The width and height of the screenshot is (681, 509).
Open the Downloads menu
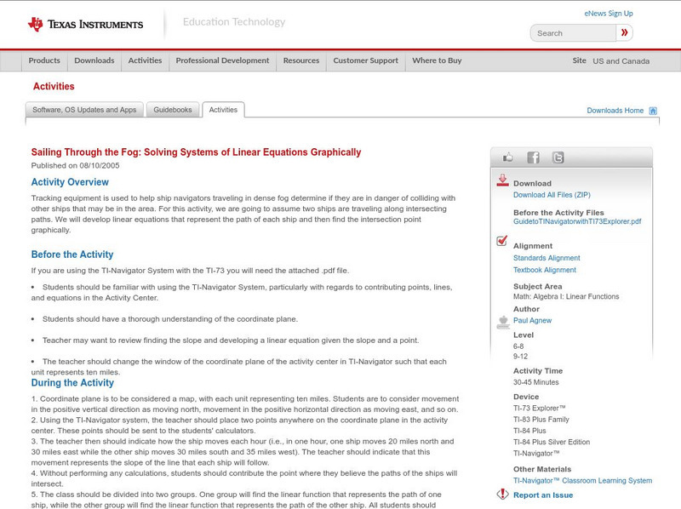click(94, 60)
